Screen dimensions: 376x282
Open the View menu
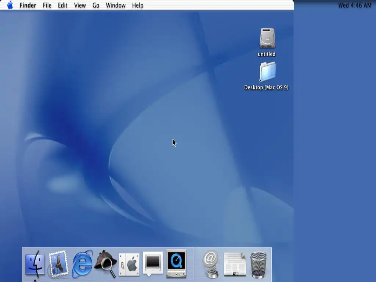(x=80, y=5)
